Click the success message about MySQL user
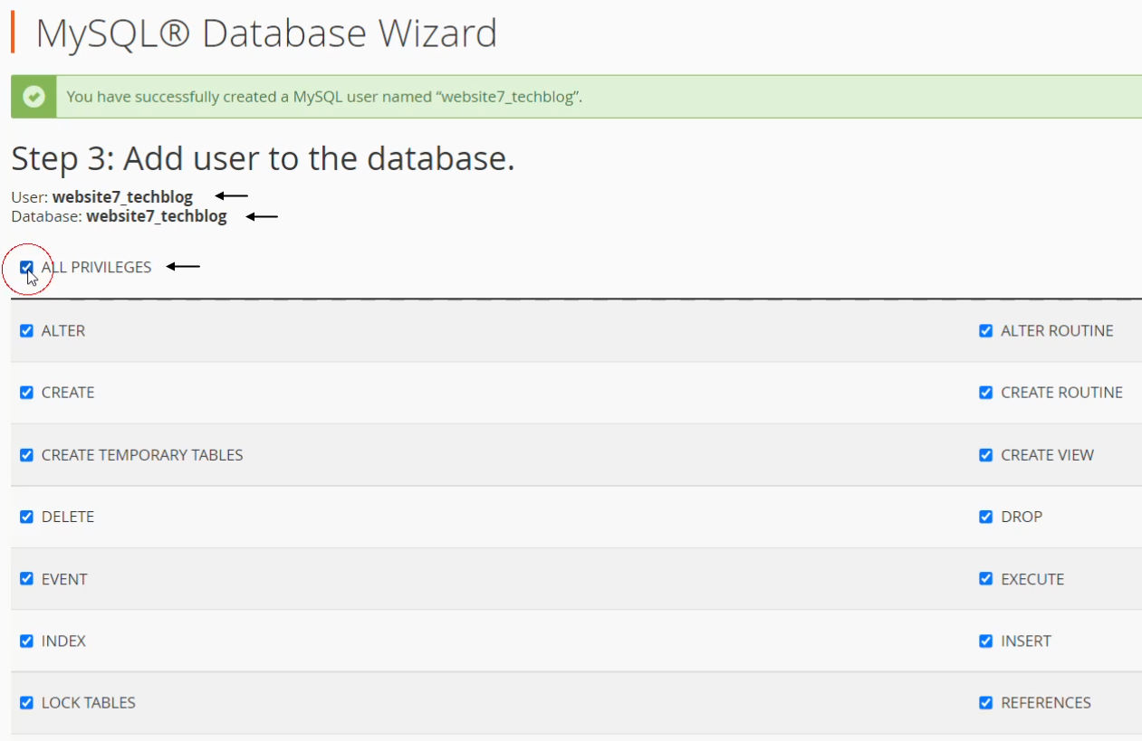Viewport: 1142px width, 741px height. pos(324,97)
